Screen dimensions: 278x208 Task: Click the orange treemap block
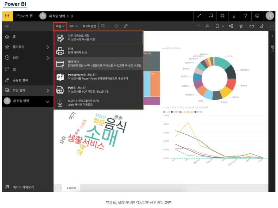click(155, 84)
